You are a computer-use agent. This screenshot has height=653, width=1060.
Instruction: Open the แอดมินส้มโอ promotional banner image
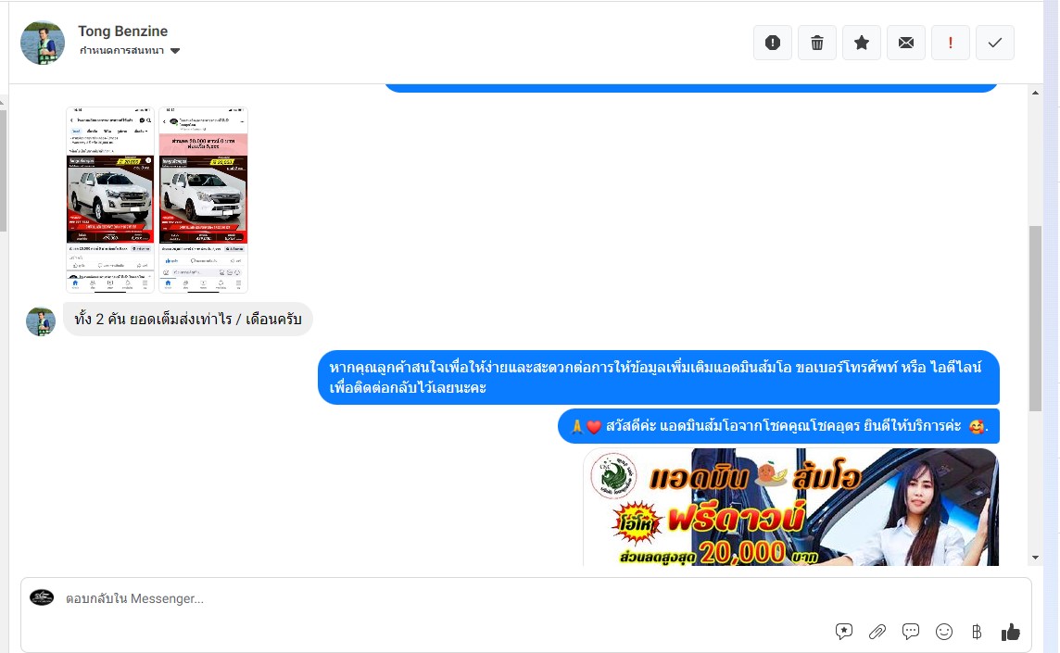click(790, 507)
